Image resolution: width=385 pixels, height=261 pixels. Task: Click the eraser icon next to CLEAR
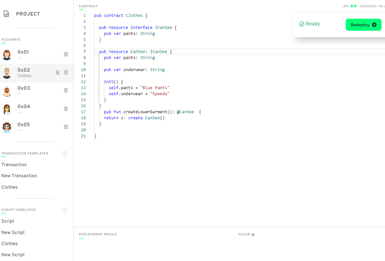[253, 235]
